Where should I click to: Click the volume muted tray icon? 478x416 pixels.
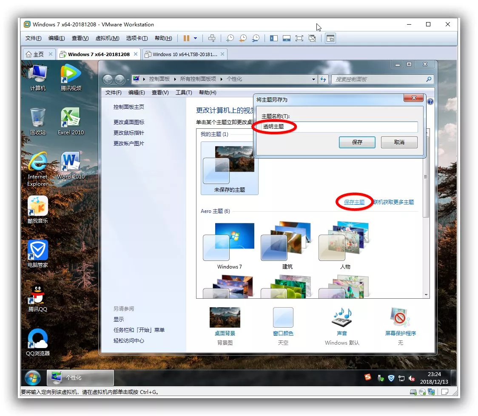[412, 378]
